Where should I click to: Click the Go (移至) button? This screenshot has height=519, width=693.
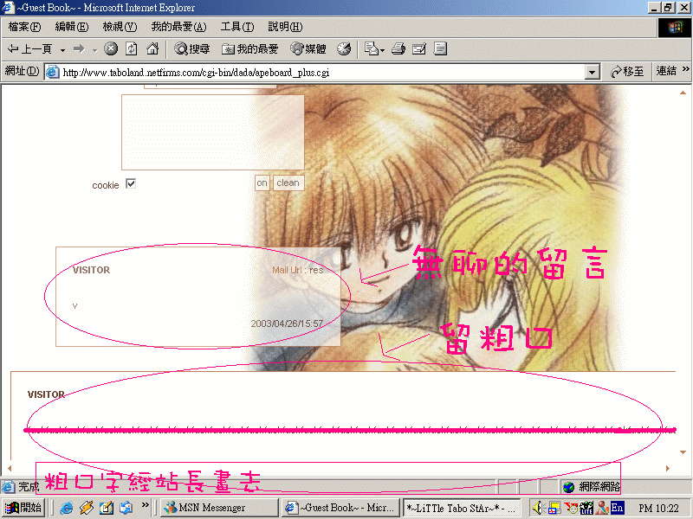point(626,72)
